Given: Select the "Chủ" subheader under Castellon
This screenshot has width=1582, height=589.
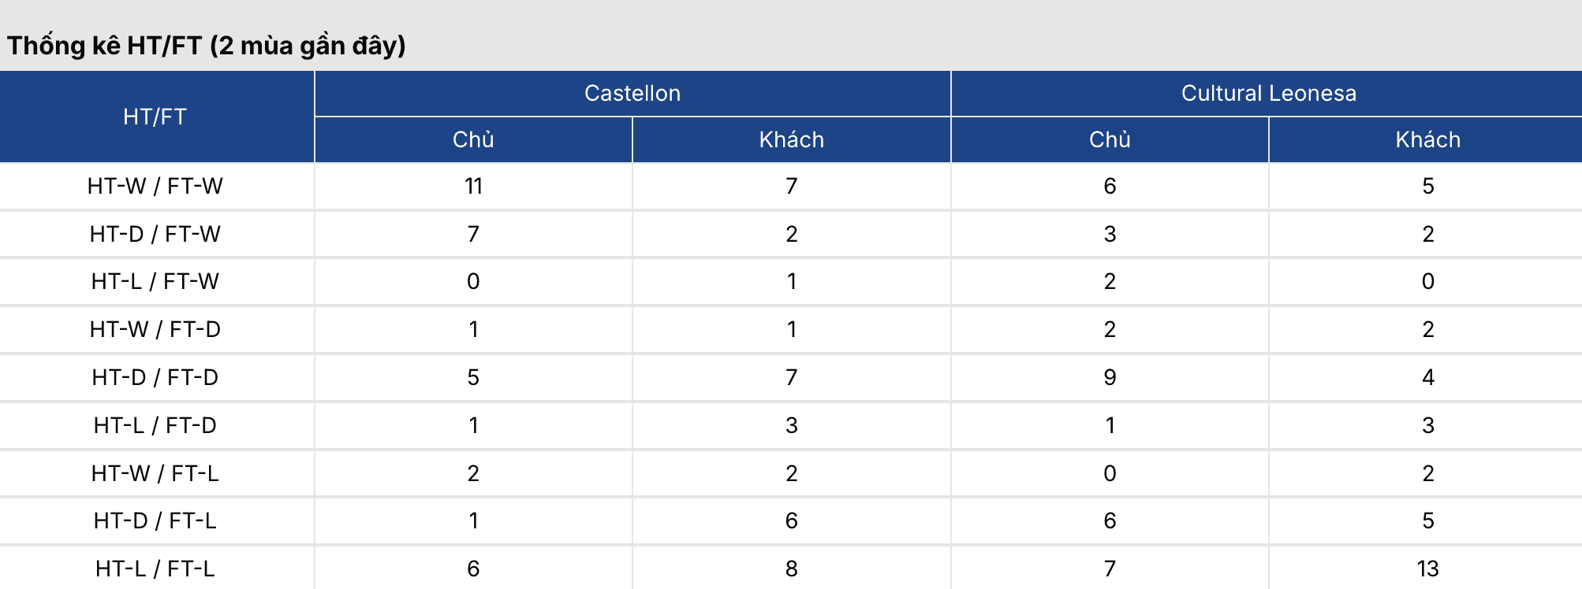Looking at the screenshot, I should click(473, 140).
